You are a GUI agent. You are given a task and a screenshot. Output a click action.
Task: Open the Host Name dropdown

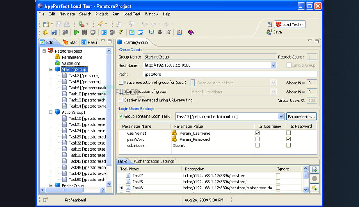coord(274,65)
